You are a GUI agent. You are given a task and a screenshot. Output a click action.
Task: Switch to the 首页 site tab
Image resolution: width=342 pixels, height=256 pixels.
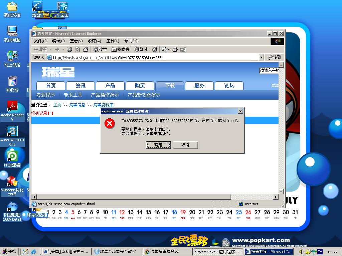point(51,86)
